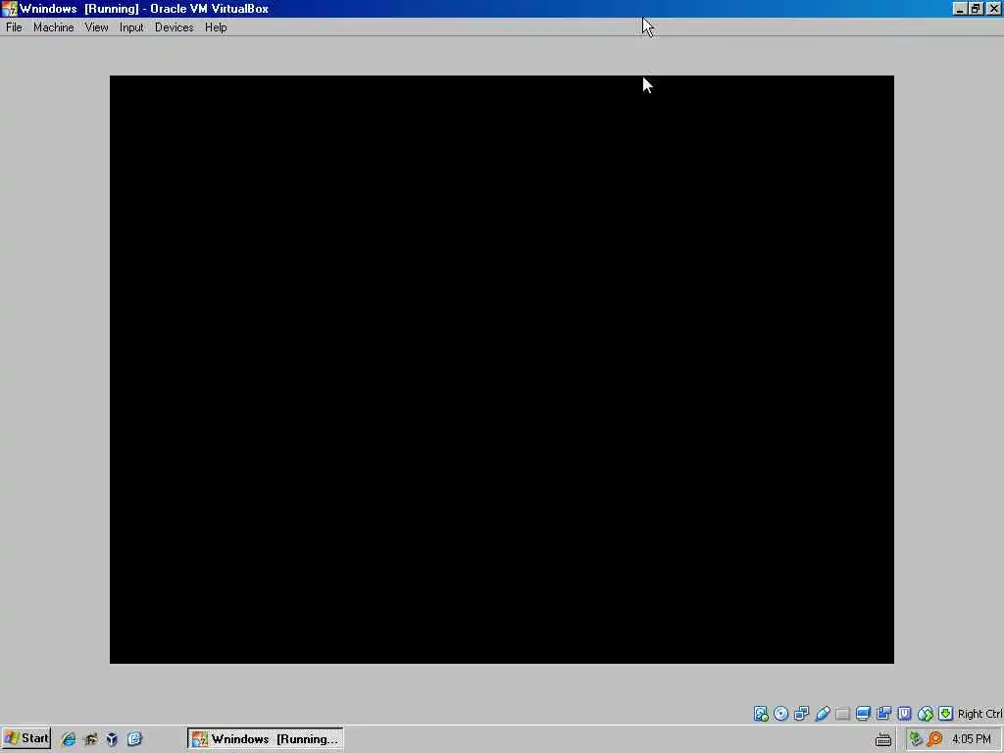This screenshot has height=753, width=1004.
Task: Click the green safely remove hardware tray icon
Action: (916, 739)
